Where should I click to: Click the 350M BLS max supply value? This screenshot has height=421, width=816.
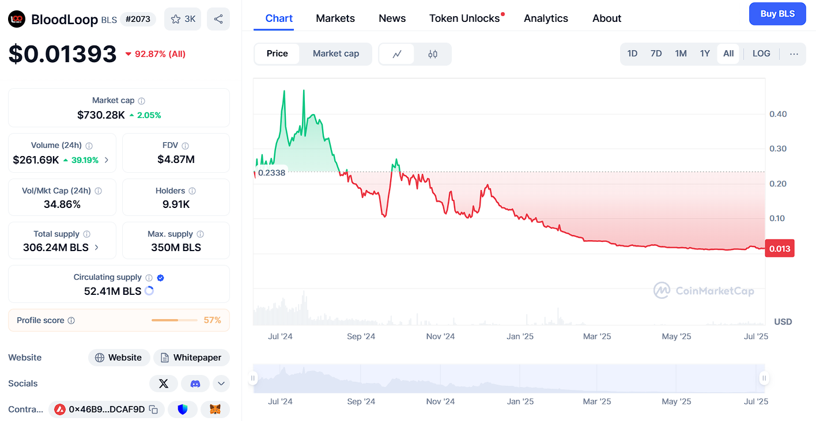tap(176, 248)
